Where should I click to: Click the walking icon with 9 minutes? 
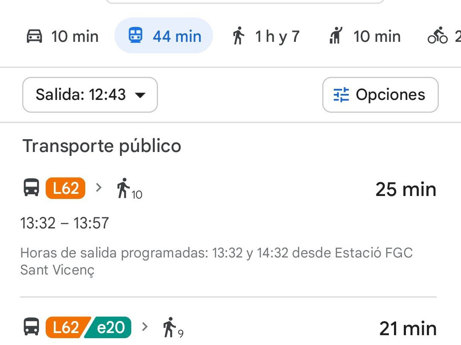(x=169, y=327)
